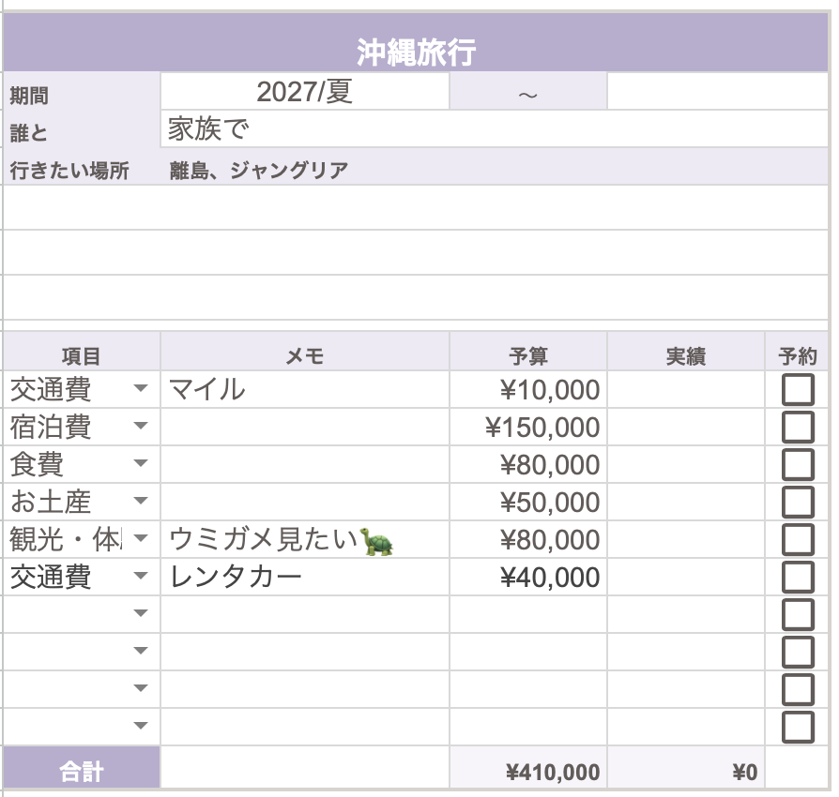Click the 誰と label cell

(x=82, y=128)
